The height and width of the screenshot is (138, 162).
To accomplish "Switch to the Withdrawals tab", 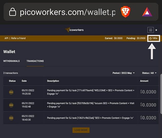I will 12,61.
